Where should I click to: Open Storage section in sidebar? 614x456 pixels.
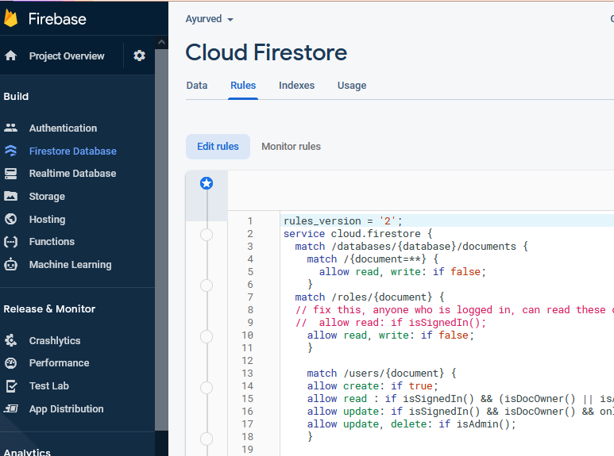tap(47, 197)
